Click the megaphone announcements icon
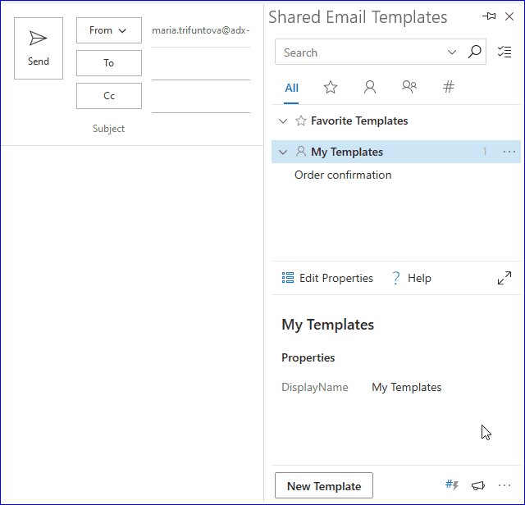The image size is (525, 505). 478,485
